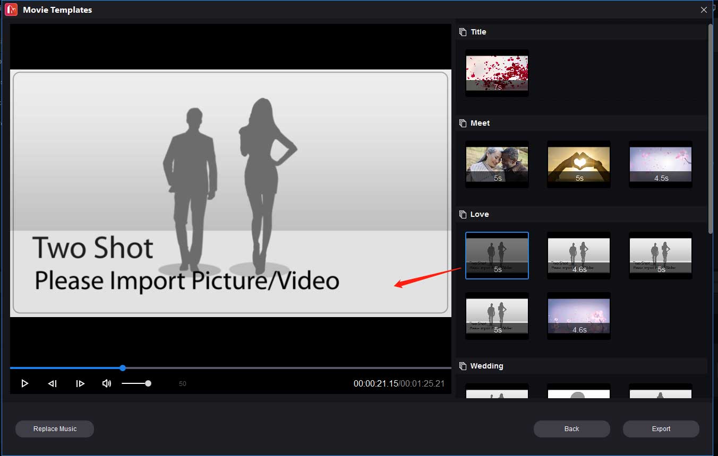This screenshot has height=456, width=718.
Task: Step to the previous frame
Action: pos(52,383)
